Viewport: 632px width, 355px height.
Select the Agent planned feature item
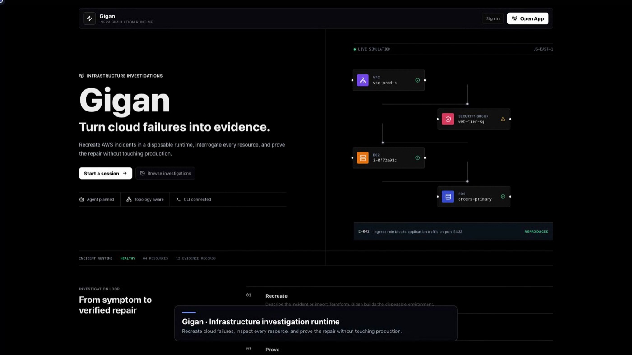tap(97, 199)
